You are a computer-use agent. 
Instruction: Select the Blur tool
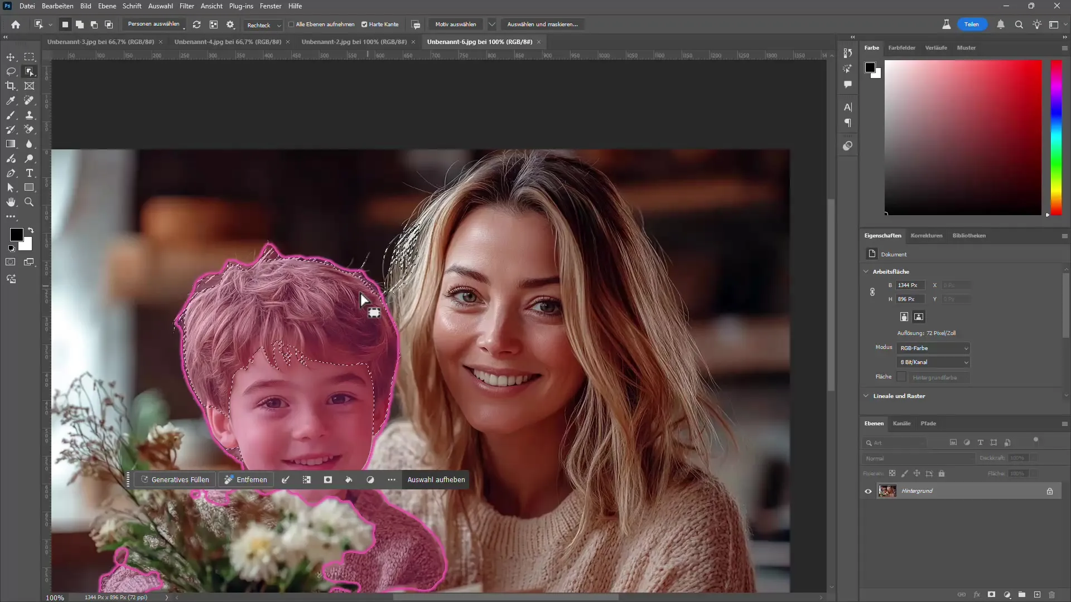(x=29, y=144)
